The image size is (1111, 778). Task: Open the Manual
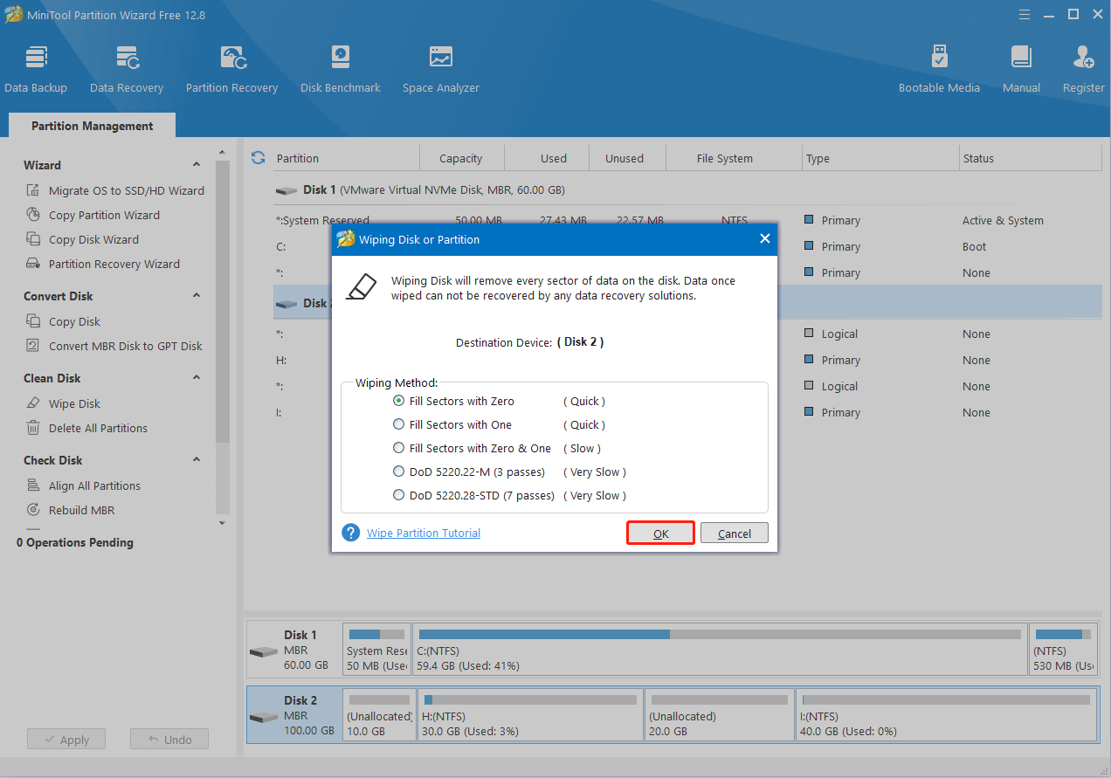pos(1021,70)
